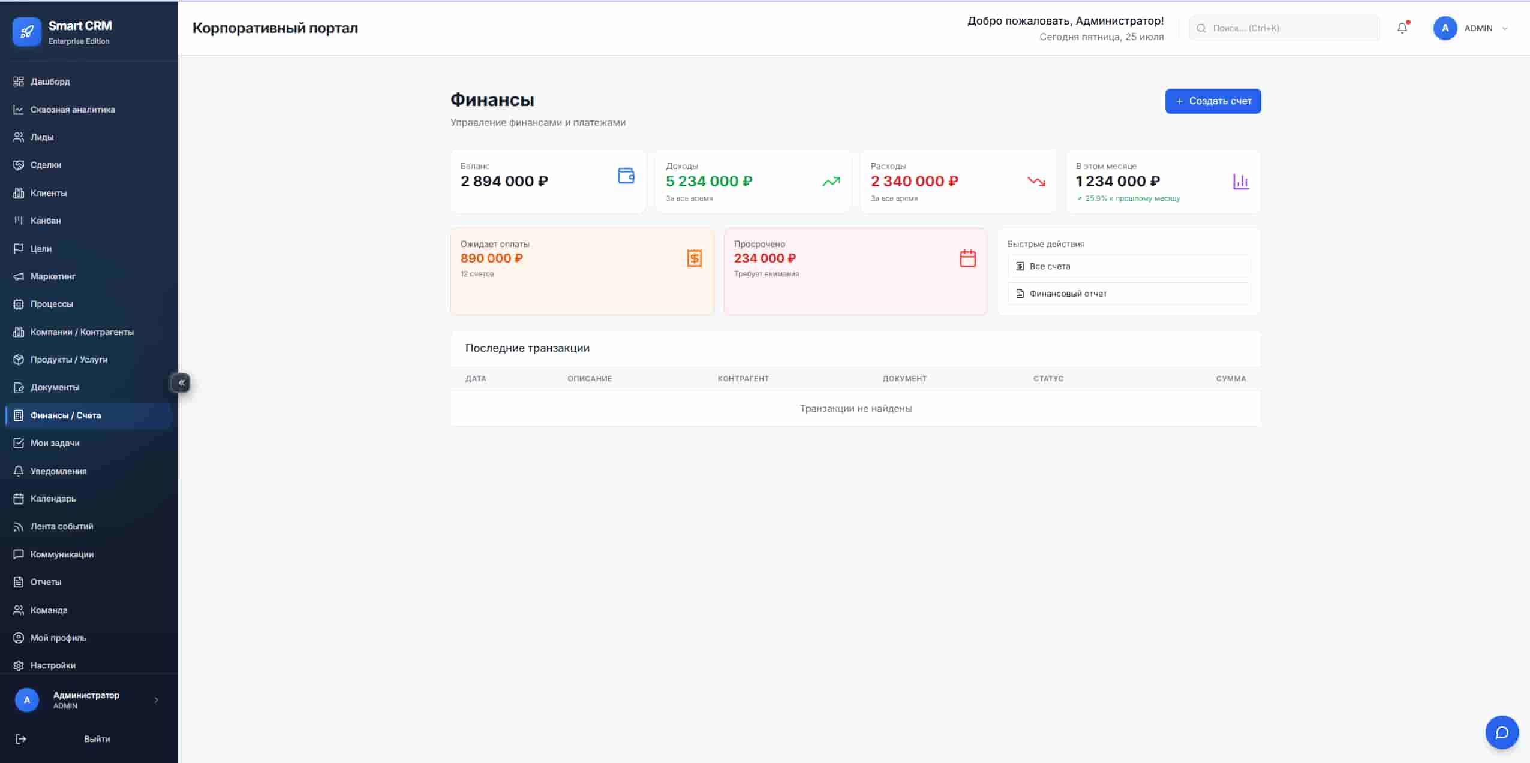Click the Создать счет button
Image resolution: width=1530 pixels, height=763 pixels.
1212,101
